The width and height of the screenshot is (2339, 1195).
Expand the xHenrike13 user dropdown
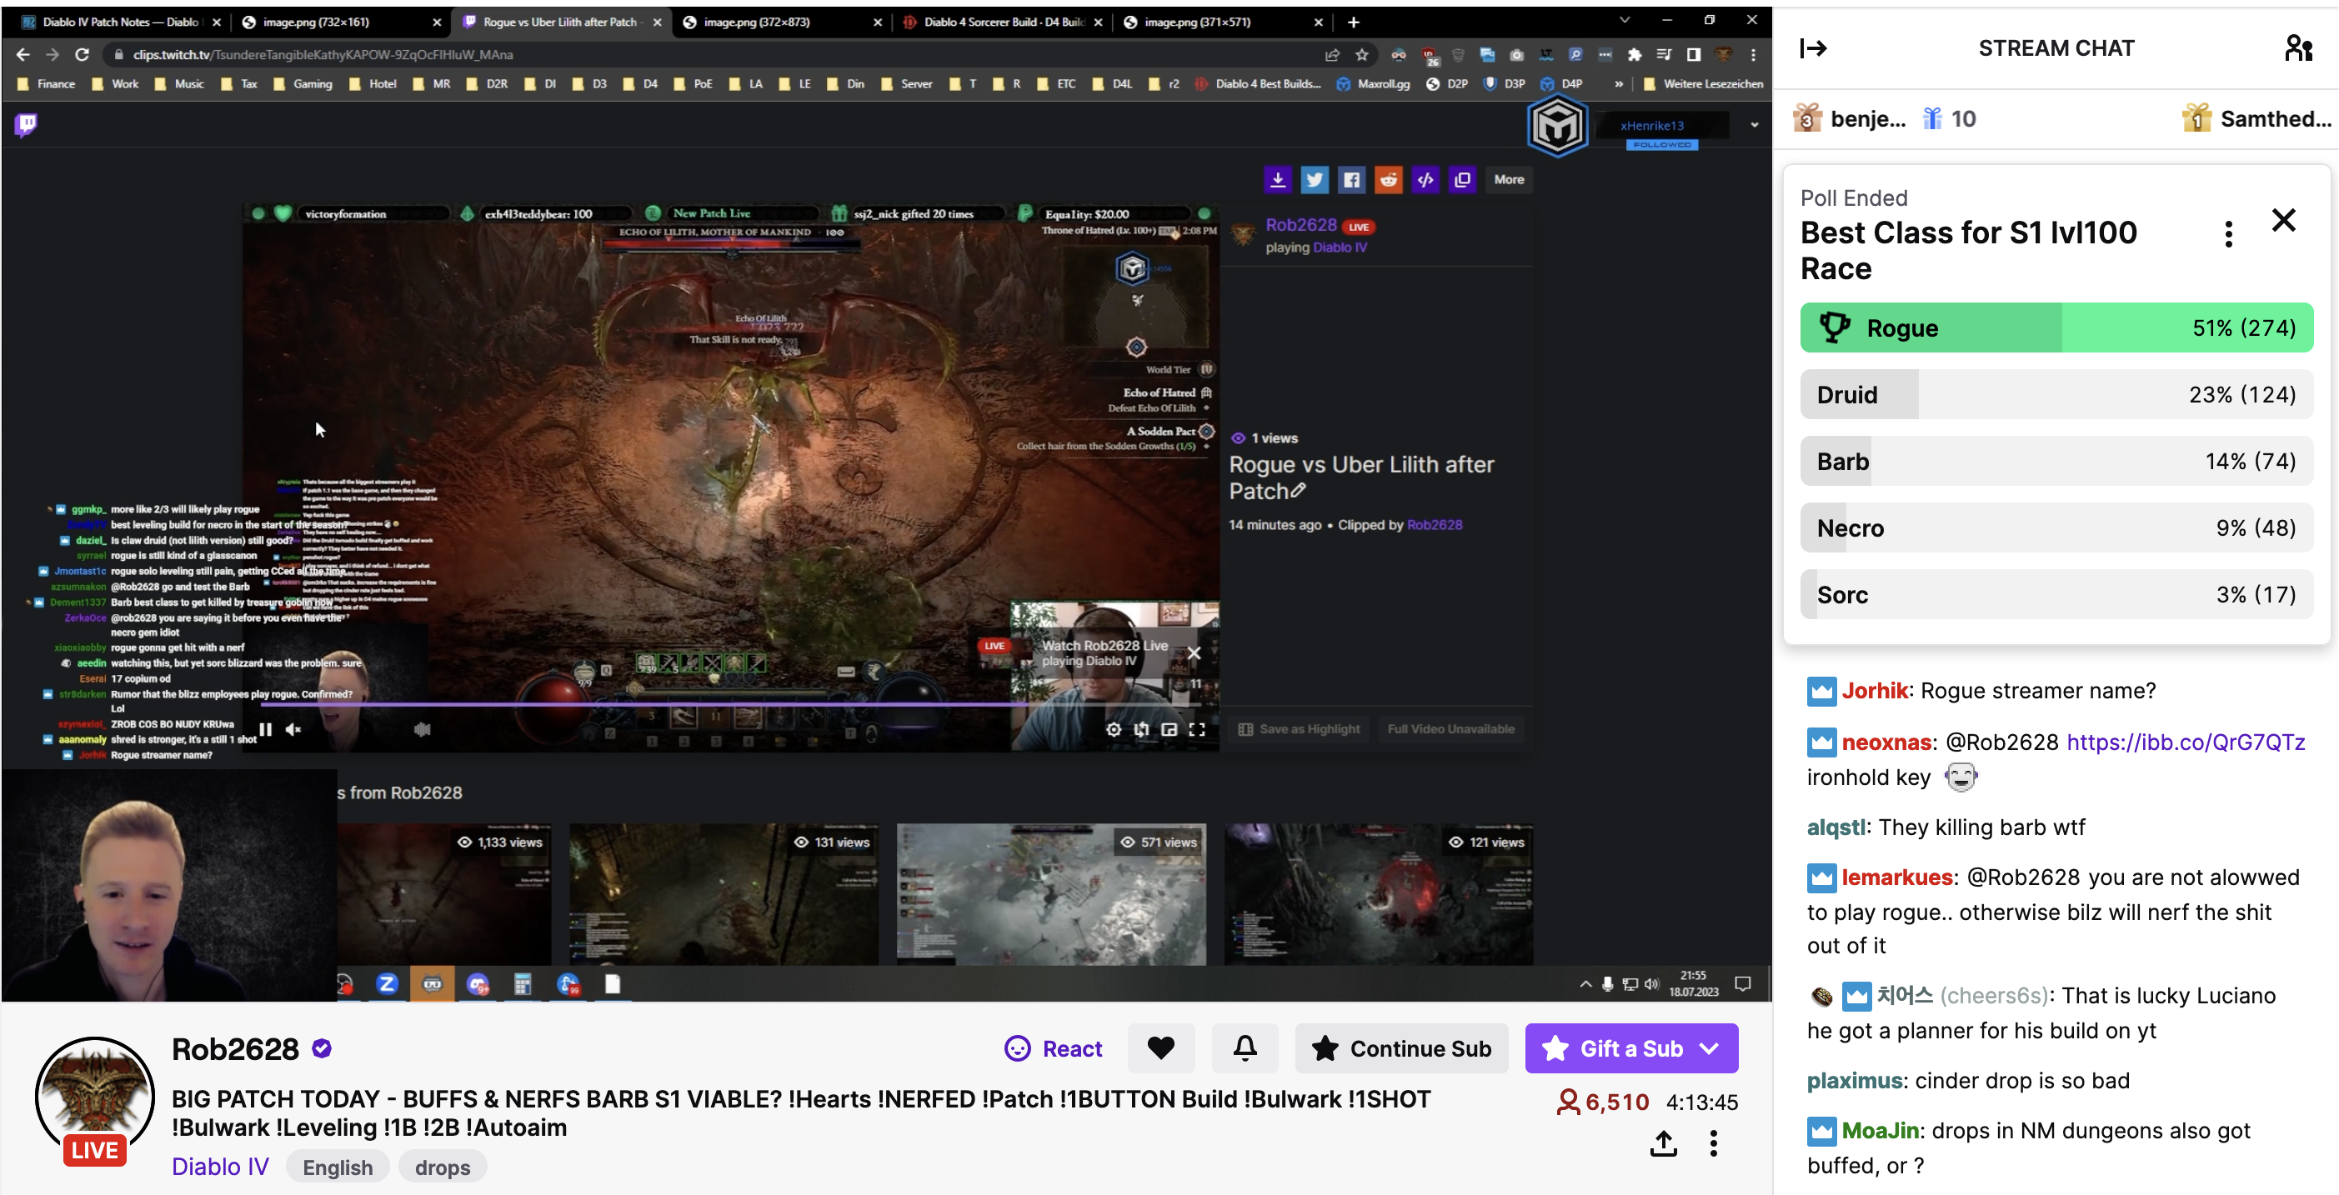[1754, 125]
